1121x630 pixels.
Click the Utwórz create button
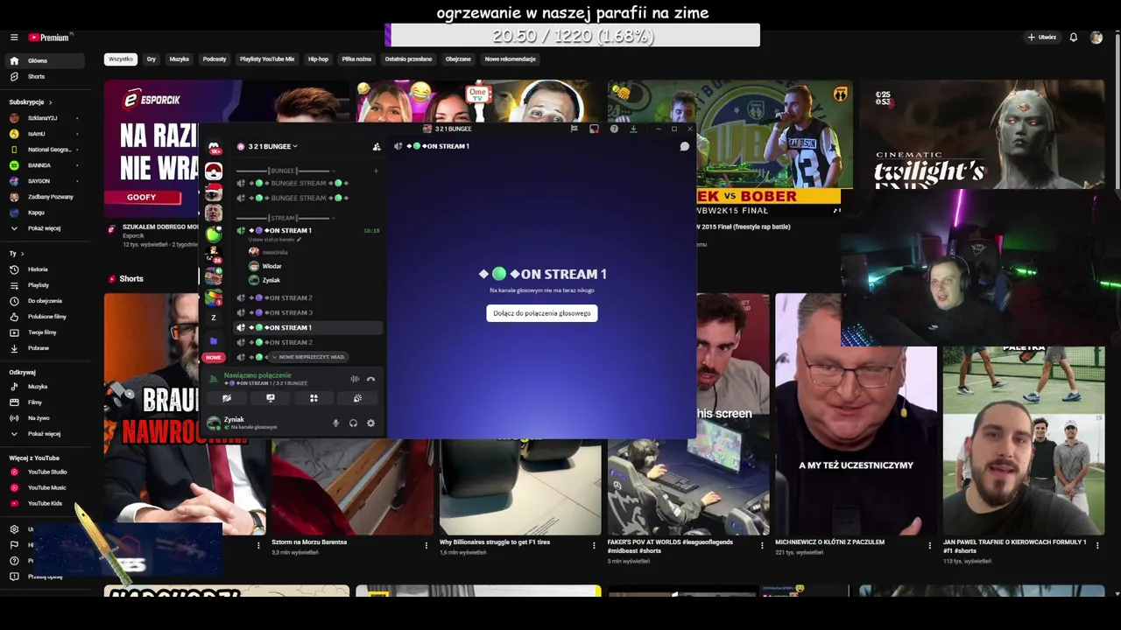click(x=1042, y=38)
